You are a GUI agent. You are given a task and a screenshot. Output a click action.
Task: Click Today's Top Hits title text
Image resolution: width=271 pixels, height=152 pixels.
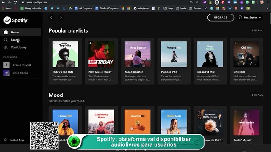click(63, 72)
